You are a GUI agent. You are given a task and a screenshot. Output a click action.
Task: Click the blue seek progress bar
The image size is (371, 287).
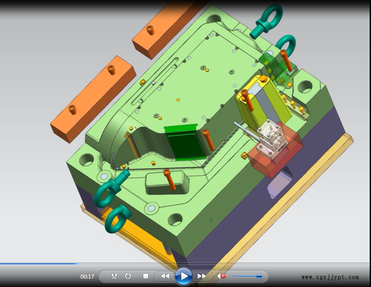pos(40,264)
